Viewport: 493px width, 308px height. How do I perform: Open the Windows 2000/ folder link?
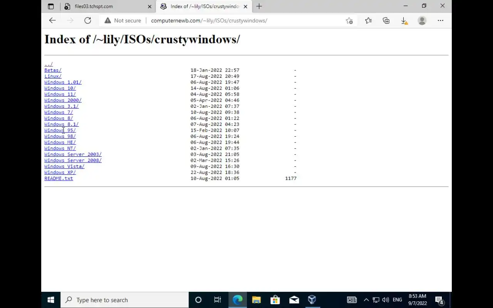tap(63, 100)
